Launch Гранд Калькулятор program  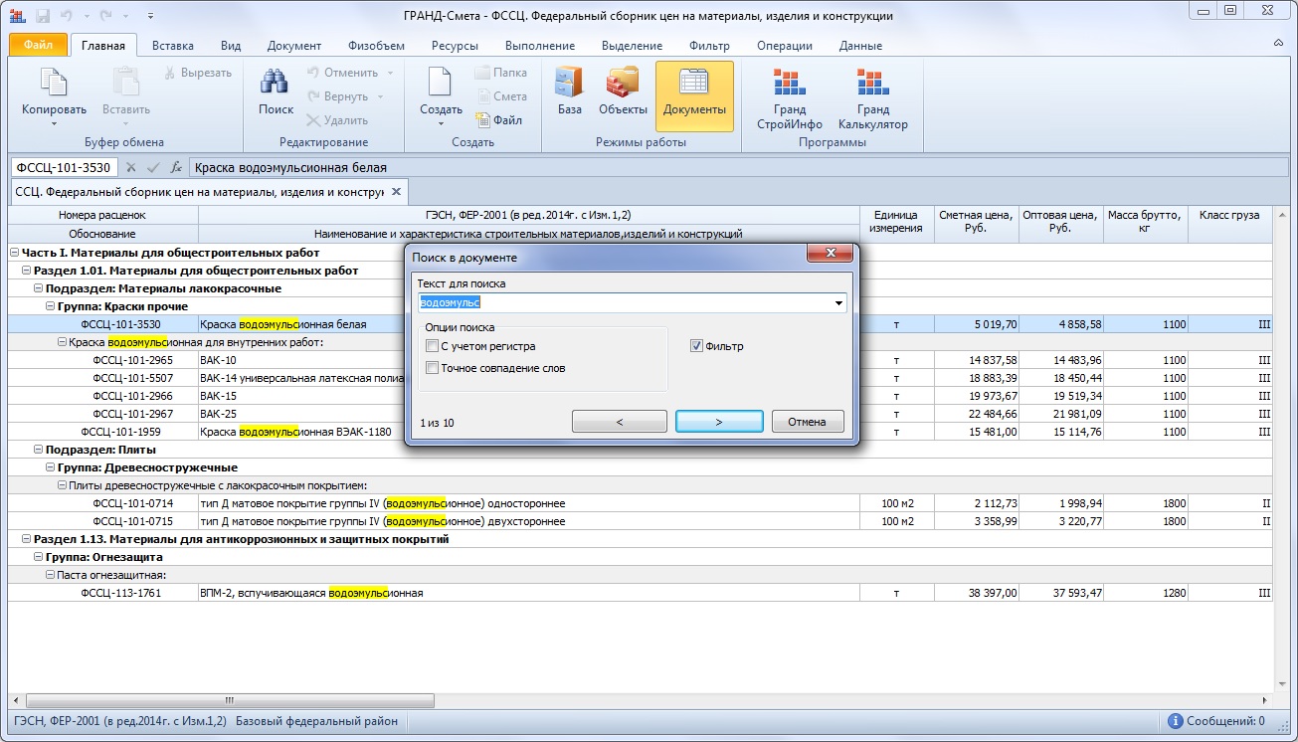pyautogui.click(x=872, y=85)
